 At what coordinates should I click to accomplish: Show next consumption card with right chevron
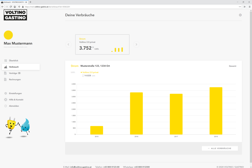pyautogui.click(x=136, y=44)
